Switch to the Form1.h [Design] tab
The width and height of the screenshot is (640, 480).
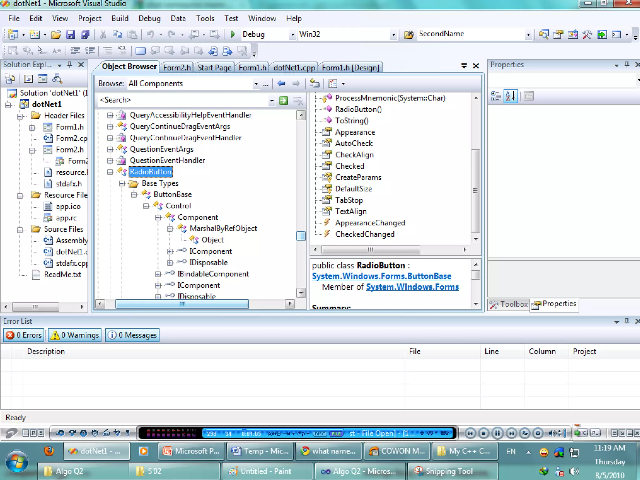350,67
